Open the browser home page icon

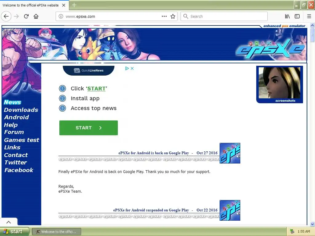[36, 16]
